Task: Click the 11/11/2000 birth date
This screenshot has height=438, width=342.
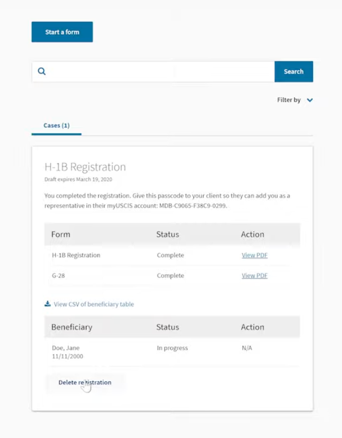Action: coord(68,356)
